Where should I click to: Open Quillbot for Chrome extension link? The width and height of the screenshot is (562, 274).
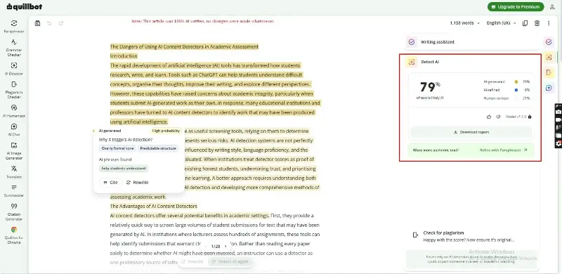tap(14, 235)
